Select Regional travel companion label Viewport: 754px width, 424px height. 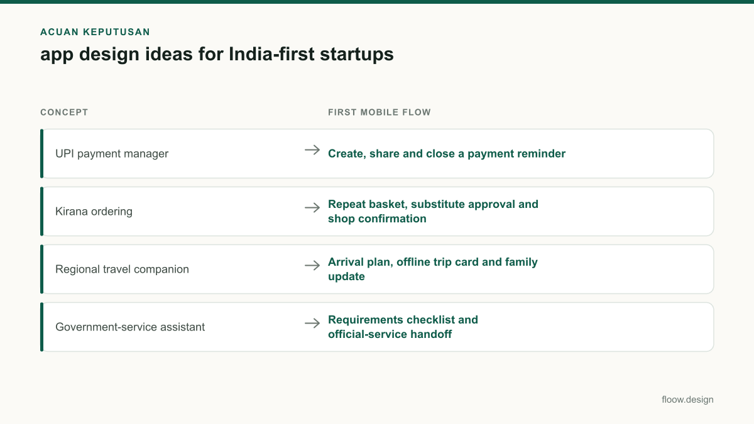tap(122, 269)
